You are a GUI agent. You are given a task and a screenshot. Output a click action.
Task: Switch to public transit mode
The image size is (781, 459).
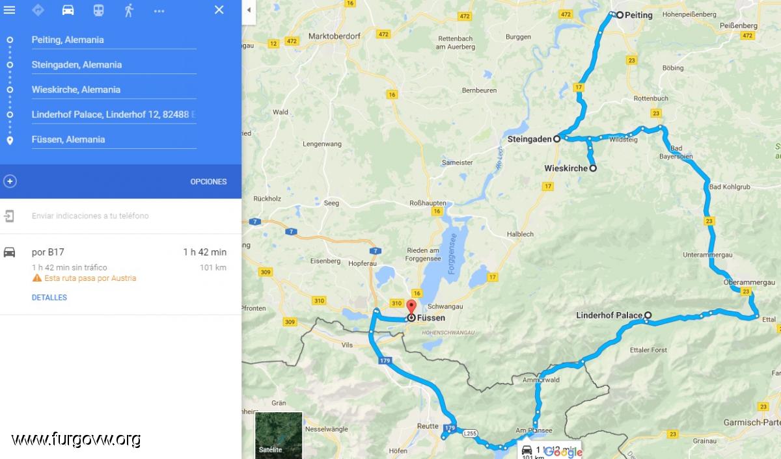point(98,10)
